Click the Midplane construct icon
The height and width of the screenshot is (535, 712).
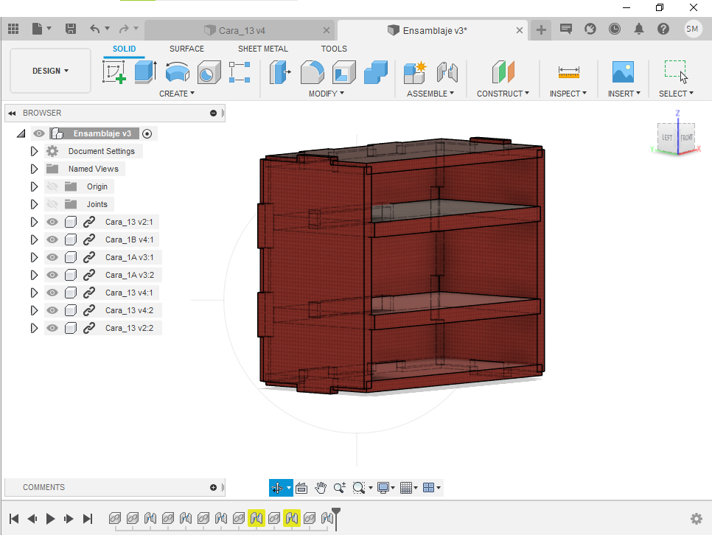tap(503, 71)
